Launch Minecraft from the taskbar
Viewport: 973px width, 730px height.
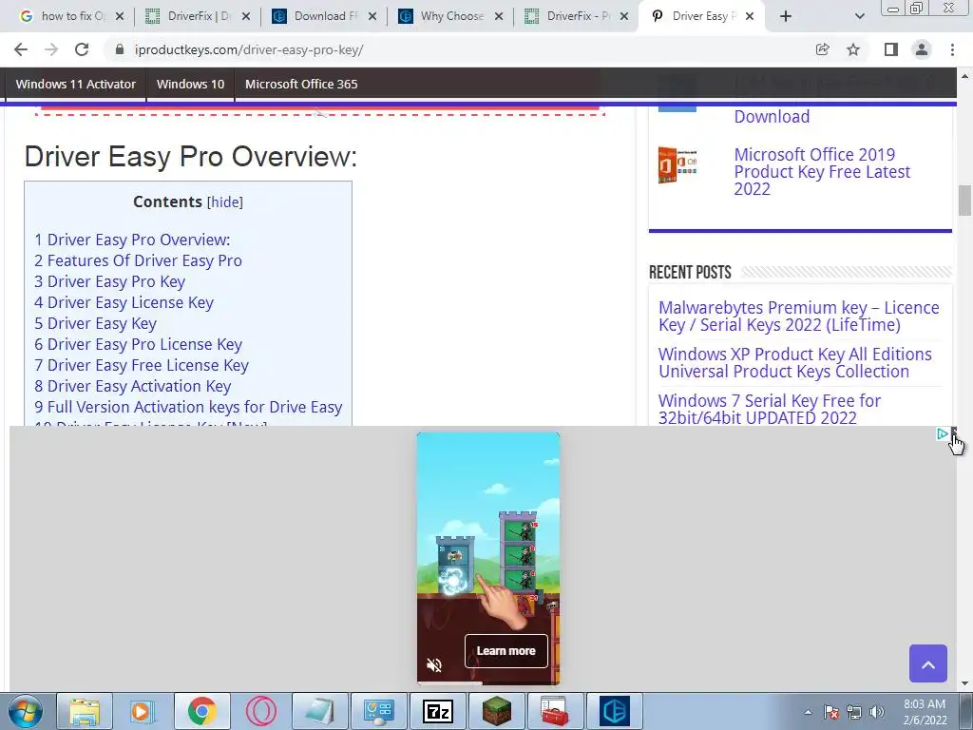(x=496, y=711)
